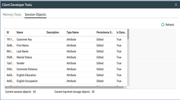Select the Session Objects tab

pyautogui.click(x=35, y=15)
